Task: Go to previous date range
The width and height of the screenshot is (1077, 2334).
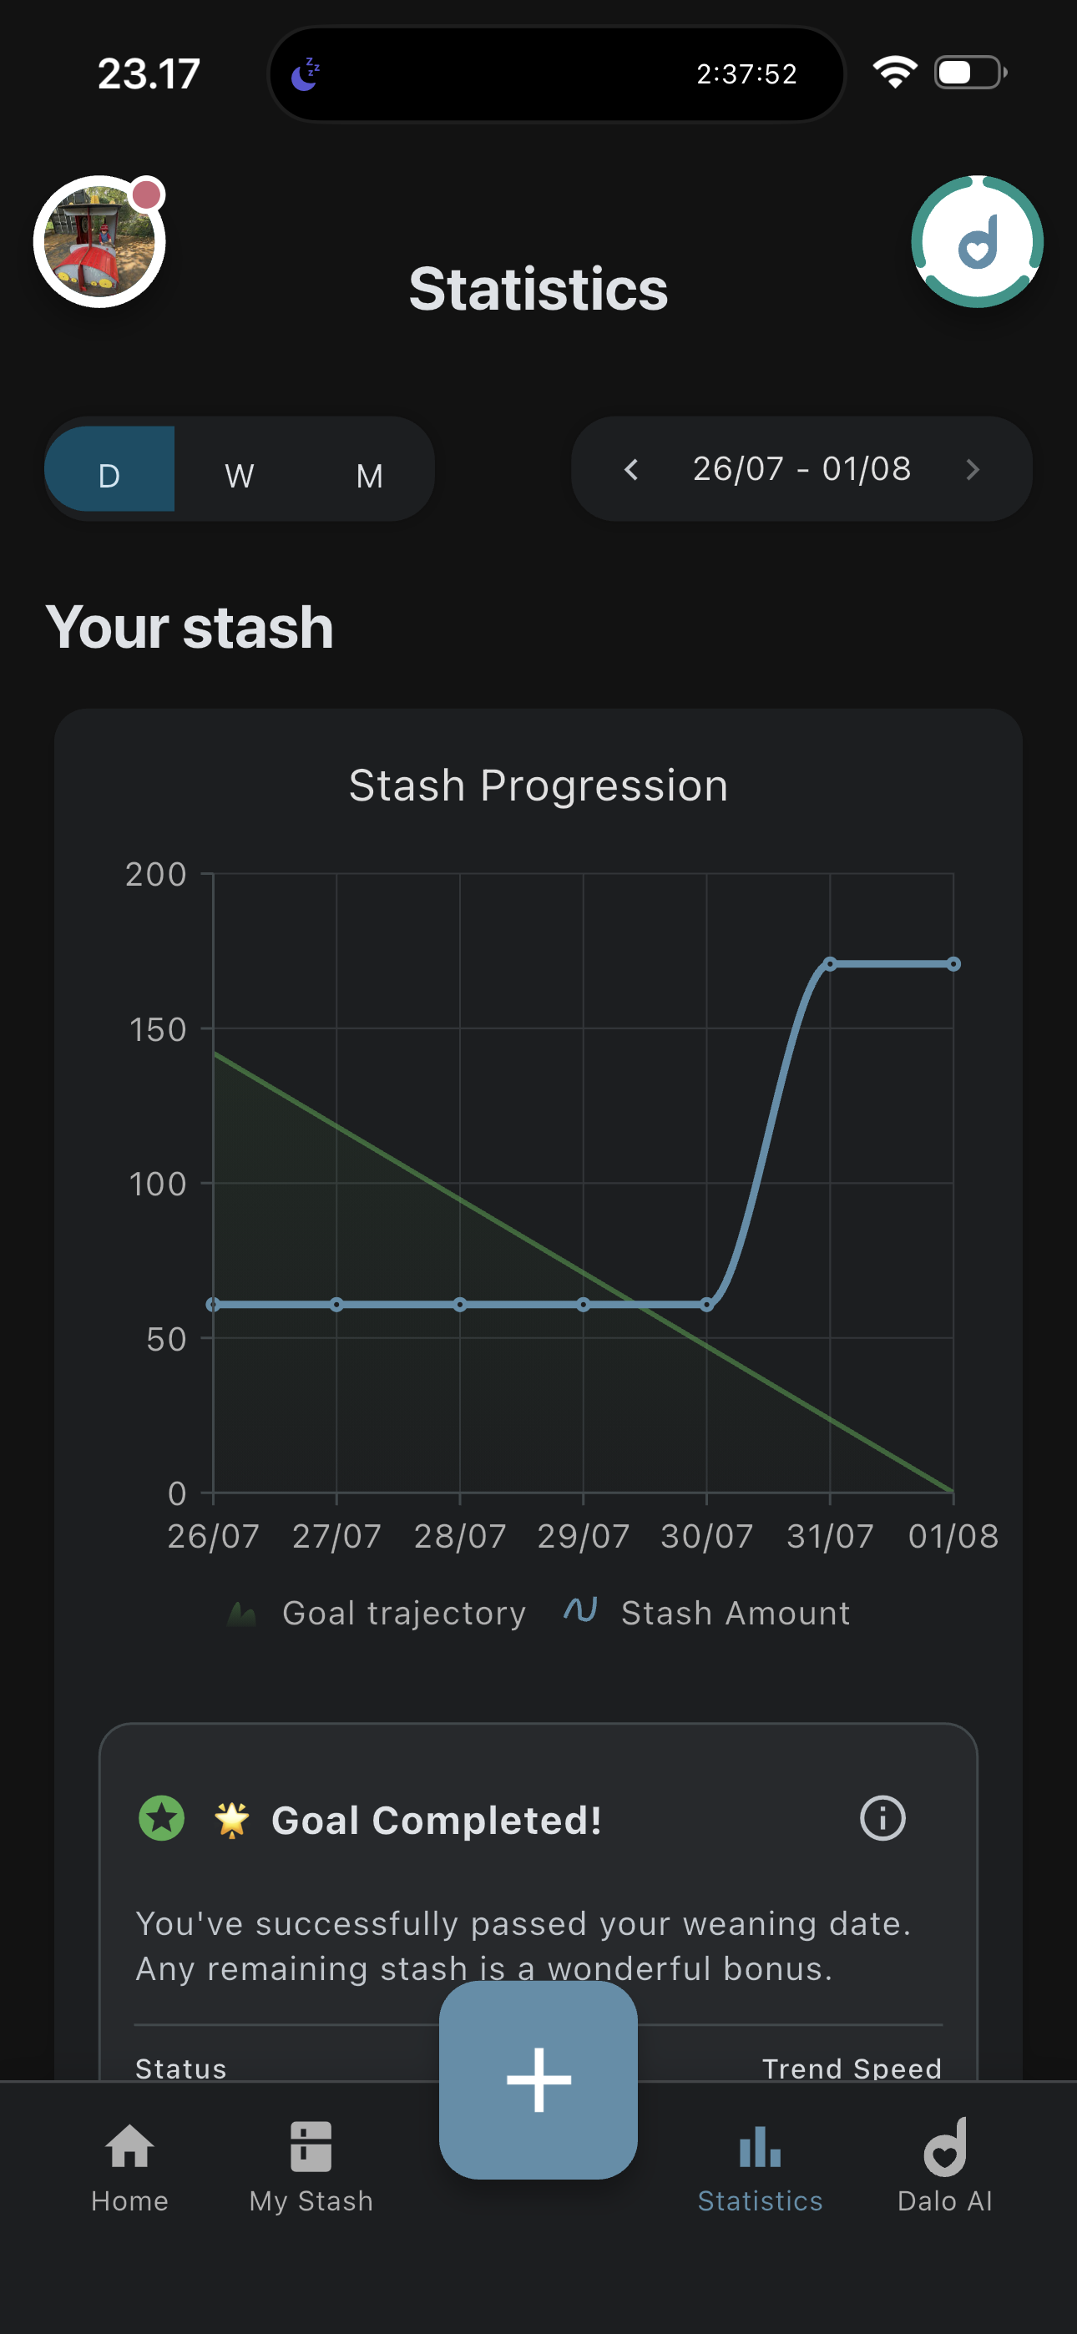Action: click(632, 469)
